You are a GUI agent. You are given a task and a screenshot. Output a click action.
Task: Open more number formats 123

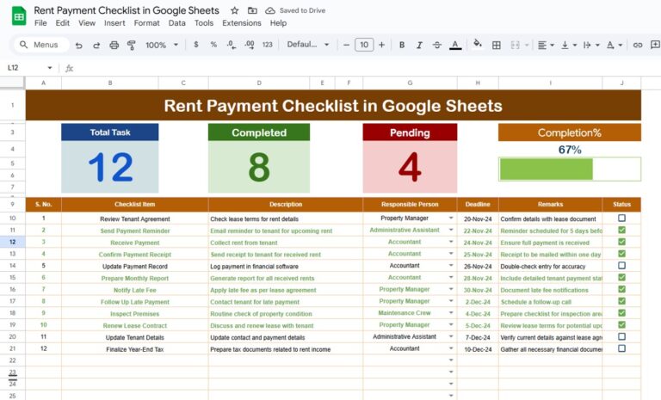(x=268, y=45)
